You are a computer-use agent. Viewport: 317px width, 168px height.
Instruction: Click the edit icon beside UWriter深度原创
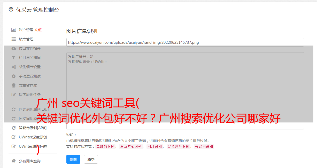click(14, 137)
